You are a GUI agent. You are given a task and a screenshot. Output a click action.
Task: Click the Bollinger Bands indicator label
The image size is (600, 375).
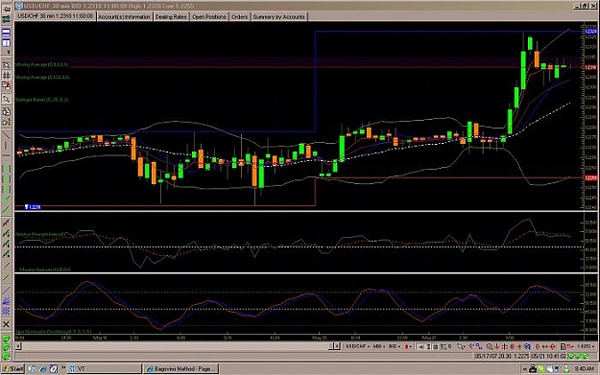42,100
